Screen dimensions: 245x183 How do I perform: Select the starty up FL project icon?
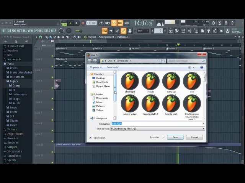pyautogui.click(x=171, y=81)
